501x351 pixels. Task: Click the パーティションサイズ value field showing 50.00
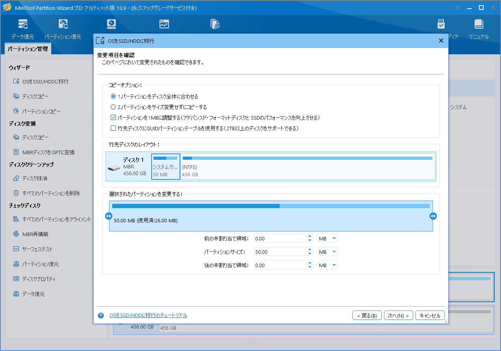pyautogui.click(x=280, y=252)
